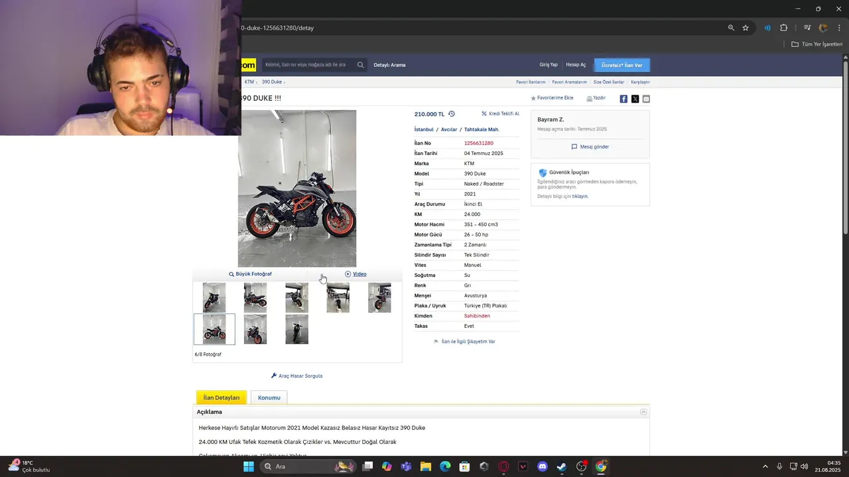
Task: Click the main motorcycle photo
Action: [x=297, y=188]
